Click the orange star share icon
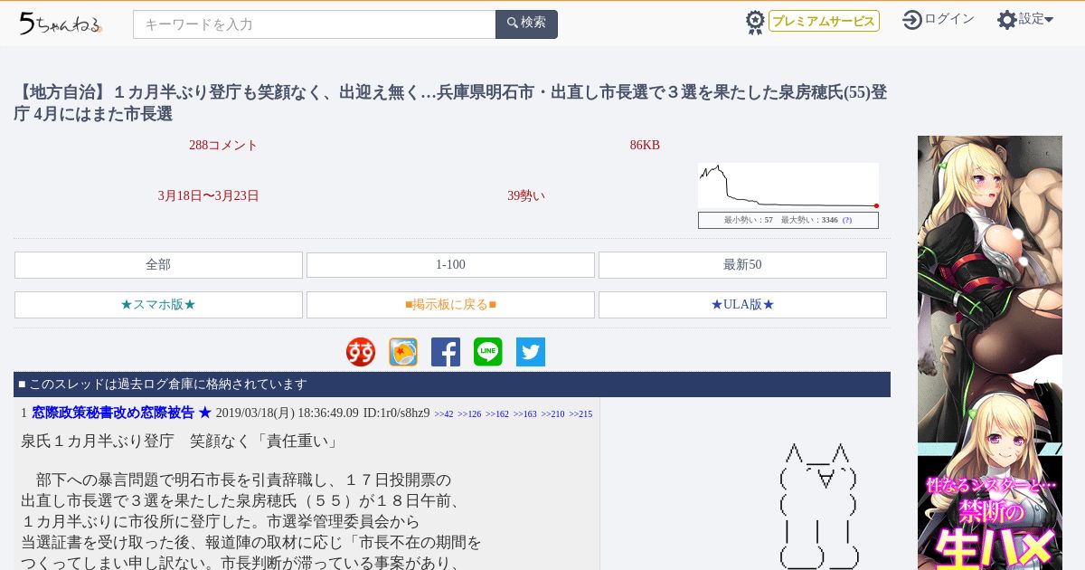 point(403,352)
